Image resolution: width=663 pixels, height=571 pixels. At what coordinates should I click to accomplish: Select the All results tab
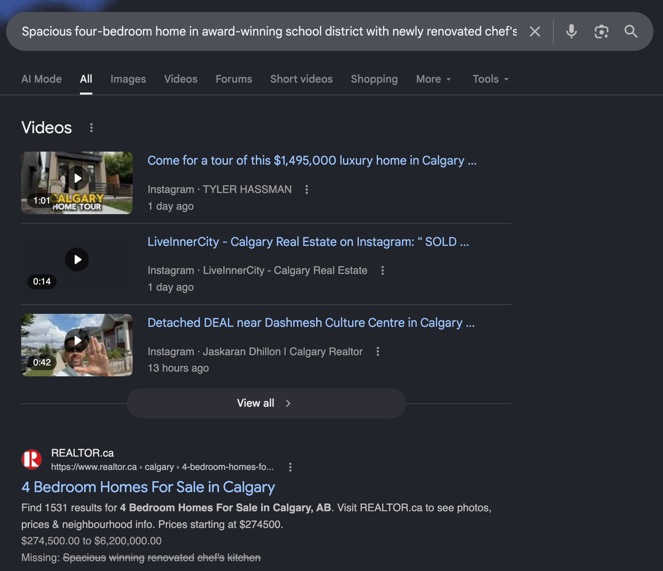pos(86,79)
